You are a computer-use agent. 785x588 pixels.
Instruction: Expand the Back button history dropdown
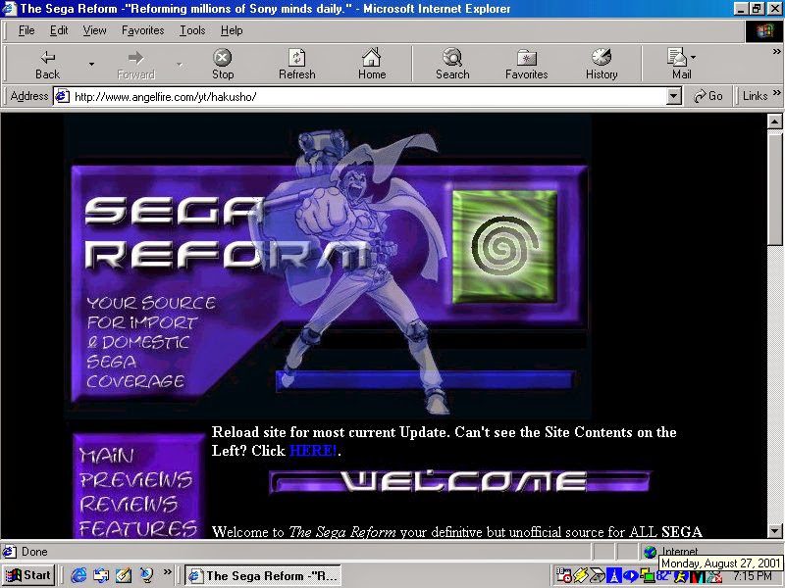[91, 65]
